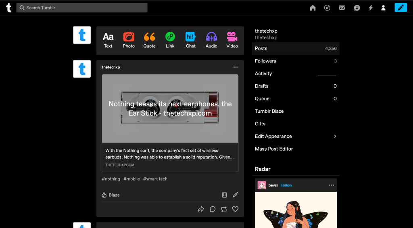This screenshot has height=228, width=413.
Task: Open the Nothing Ear Stick link preview image
Action: pyautogui.click(x=170, y=108)
